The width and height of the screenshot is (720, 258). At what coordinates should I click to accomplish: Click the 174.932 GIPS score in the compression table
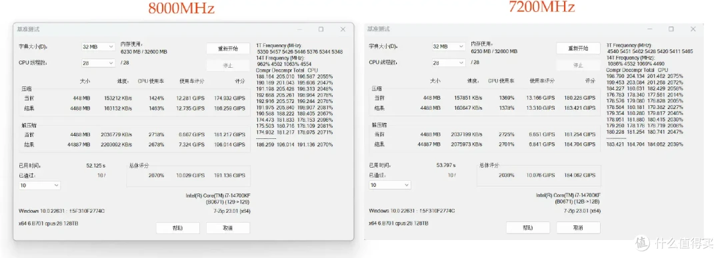point(229,98)
